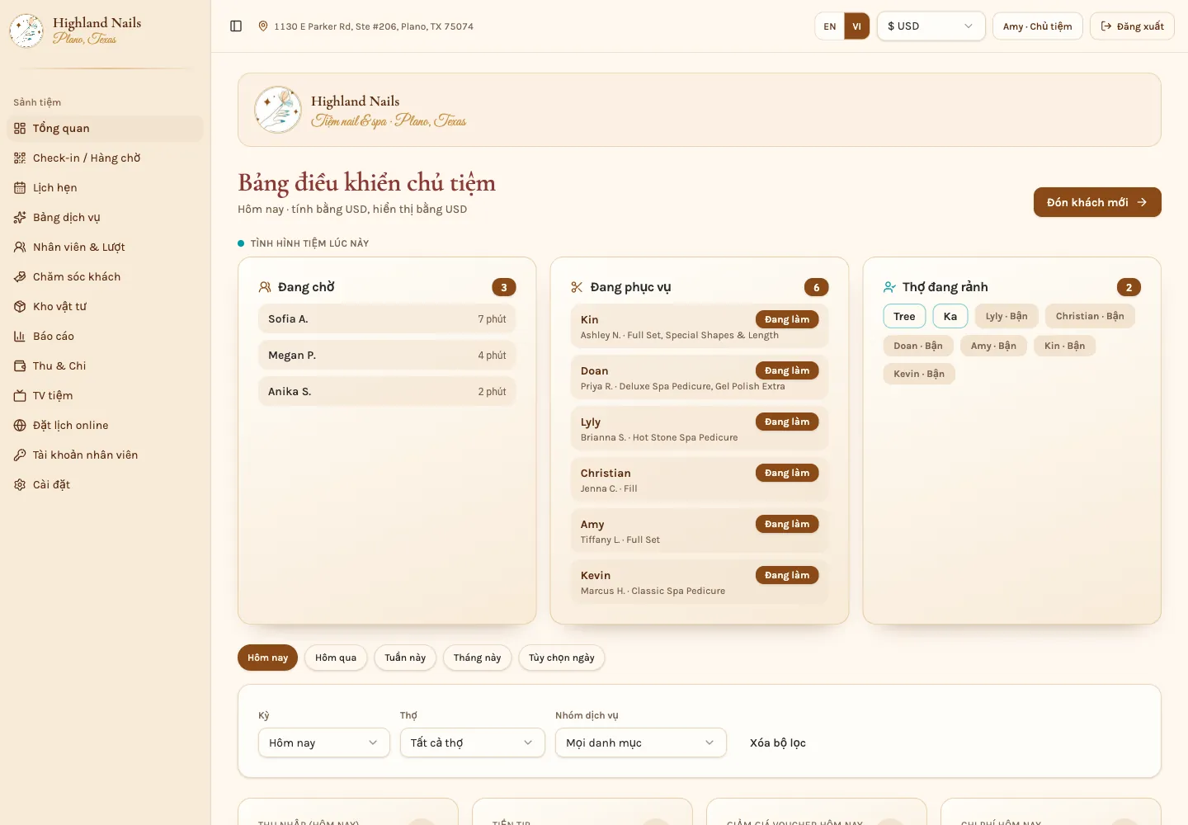
Task: Open Lịch hẹn calendar icon
Action: click(20, 187)
